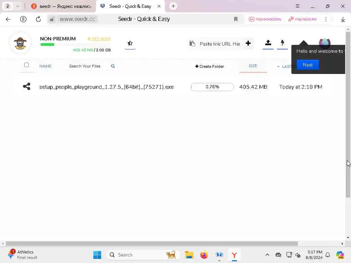The height and width of the screenshot is (263, 351).
Task: Focus the Paste link URL field
Action: point(220,44)
